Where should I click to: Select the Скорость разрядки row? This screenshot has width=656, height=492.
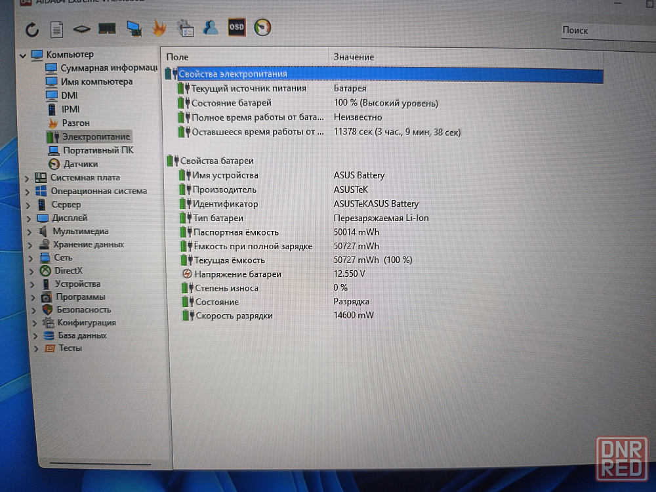(x=278, y=316)
